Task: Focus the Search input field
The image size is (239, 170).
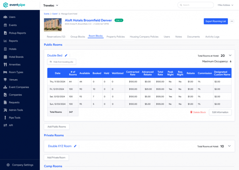Action: (x=195, y=5)
